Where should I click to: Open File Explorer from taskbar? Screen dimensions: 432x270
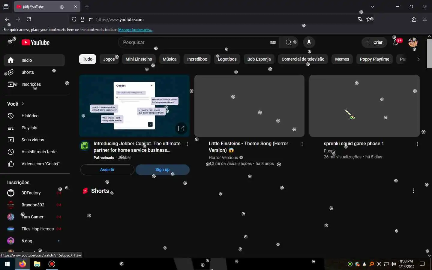point(37,264)
